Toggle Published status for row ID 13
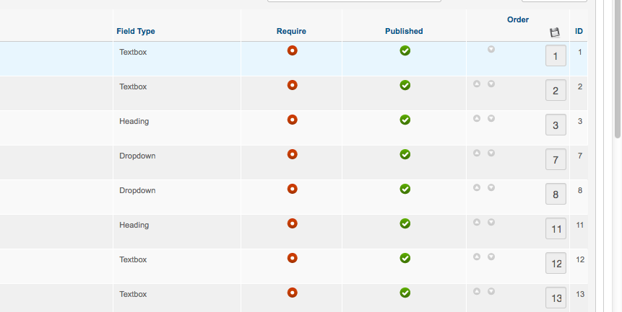The image size is (622, 312). pyautogui.click(x=405, y=293)
